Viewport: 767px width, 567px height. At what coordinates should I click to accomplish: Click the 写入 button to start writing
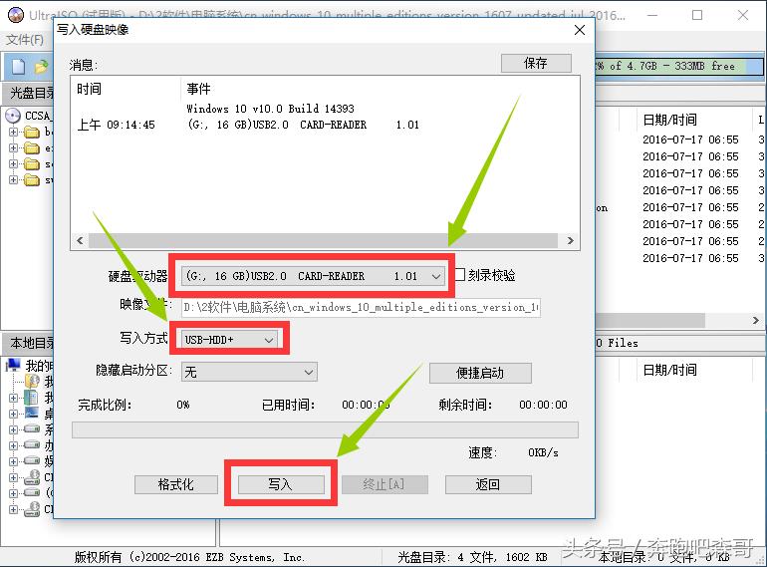tap(281, 484)
